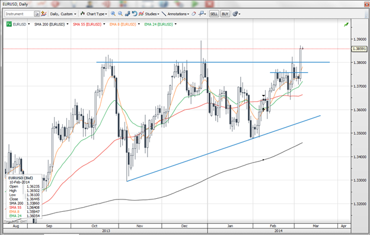Click the chart template icon after Instrument box

pyautogui.click(x=44, y=14)
